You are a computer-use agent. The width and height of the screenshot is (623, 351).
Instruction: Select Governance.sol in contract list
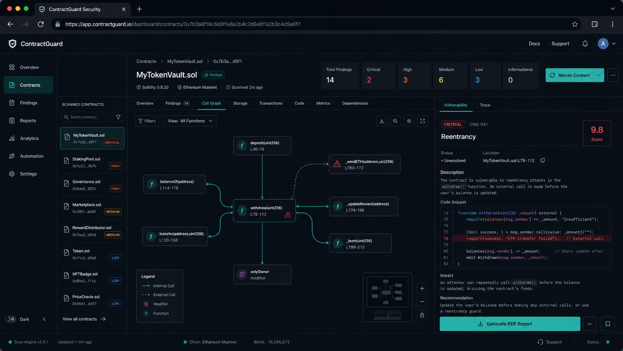pos(92,185)
